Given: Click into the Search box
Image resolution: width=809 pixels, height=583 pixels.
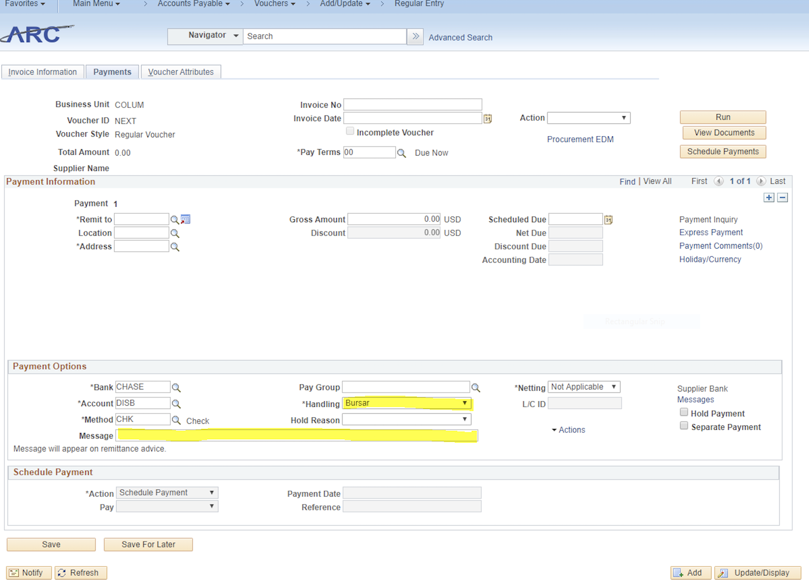Looking at the screenshot, I should [x=325, y=36].
